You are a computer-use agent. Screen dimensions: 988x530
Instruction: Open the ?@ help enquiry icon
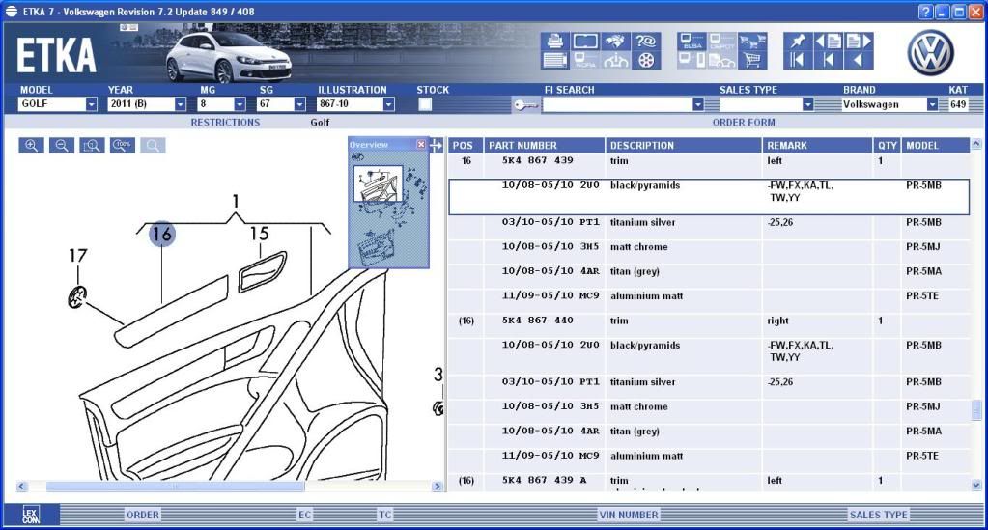coord(646,42)
